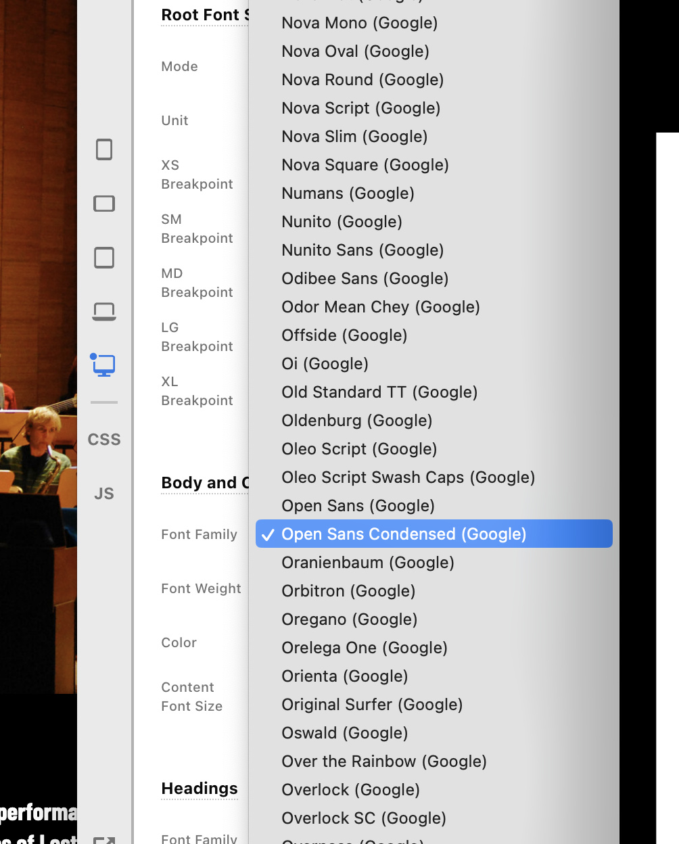This screenshot has height=844, width=679.
Task: Choose the square tablet preview icon
Action: coord(104,258)
